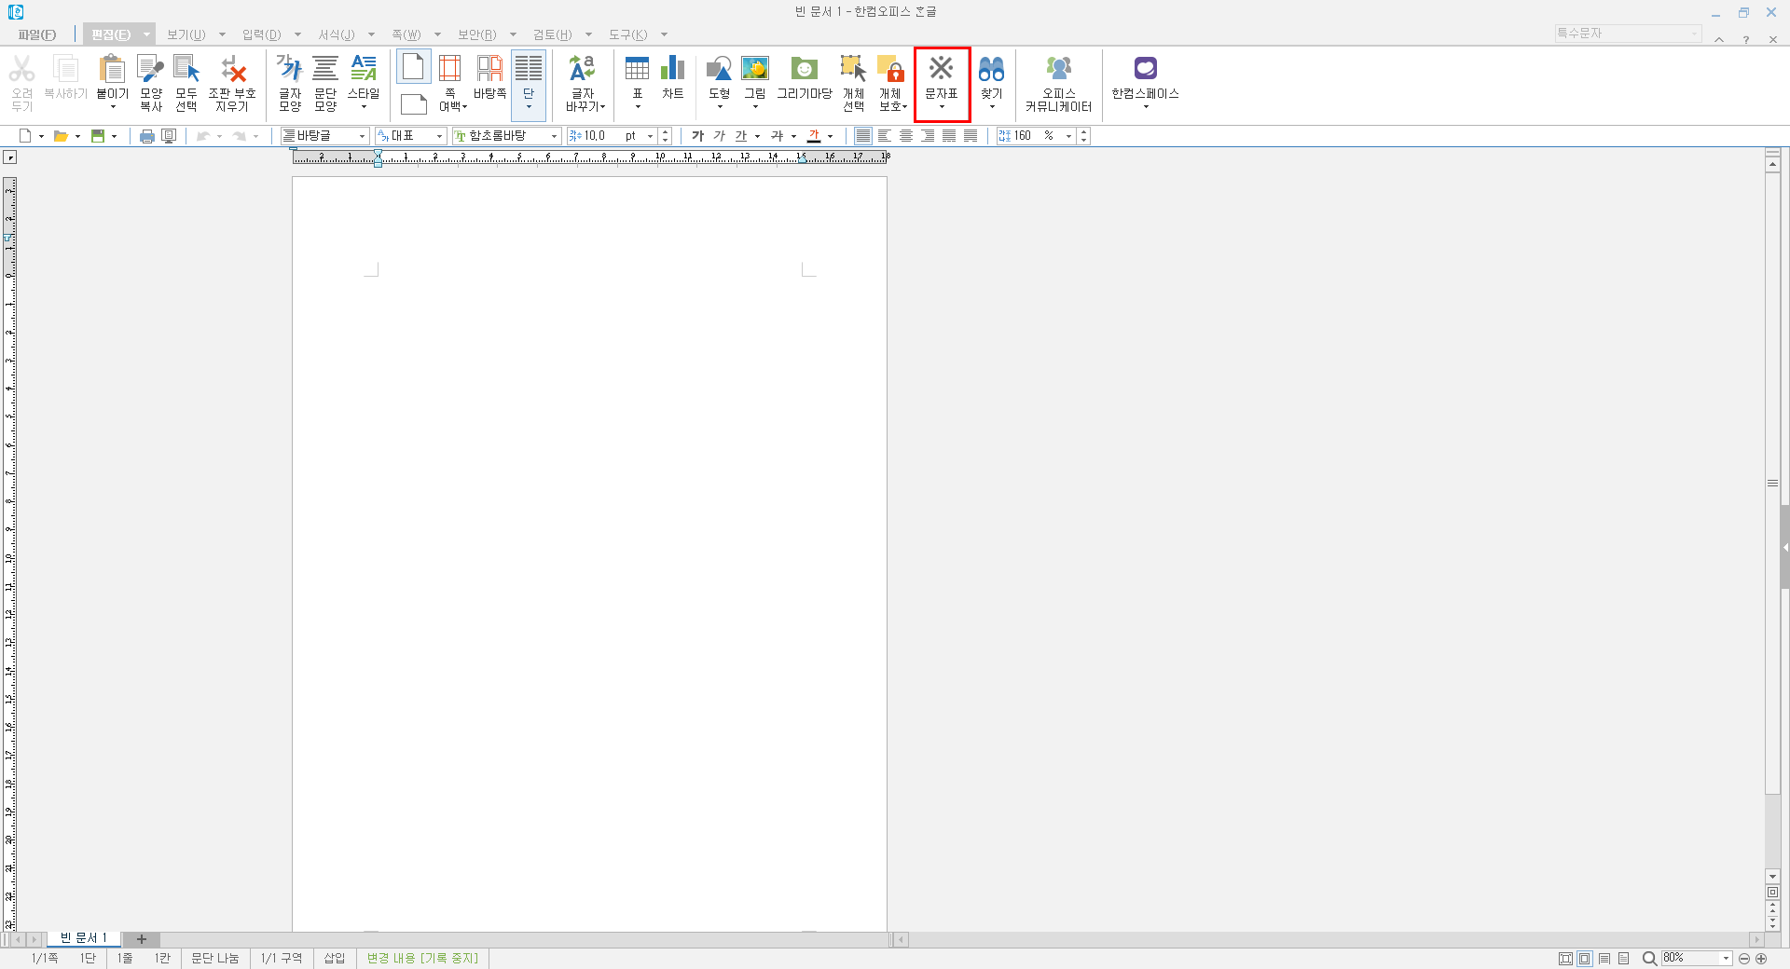1790x969 pixels.
Task: Click the new document icon
Action: click(x=25, y=136)
